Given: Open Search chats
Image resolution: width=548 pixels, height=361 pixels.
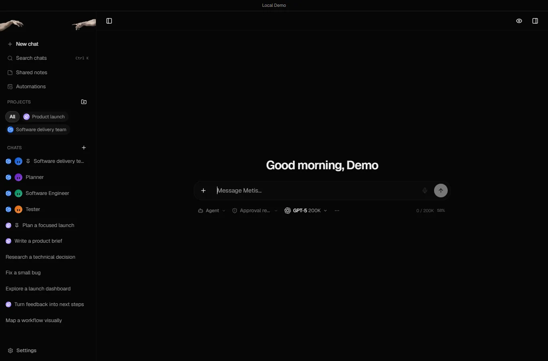Looking at the screenshot, I should click(x=48, y=58).
